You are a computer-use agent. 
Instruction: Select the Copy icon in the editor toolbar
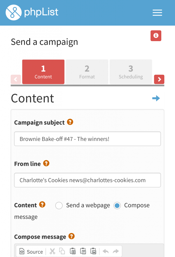click(x=62, y=251)
